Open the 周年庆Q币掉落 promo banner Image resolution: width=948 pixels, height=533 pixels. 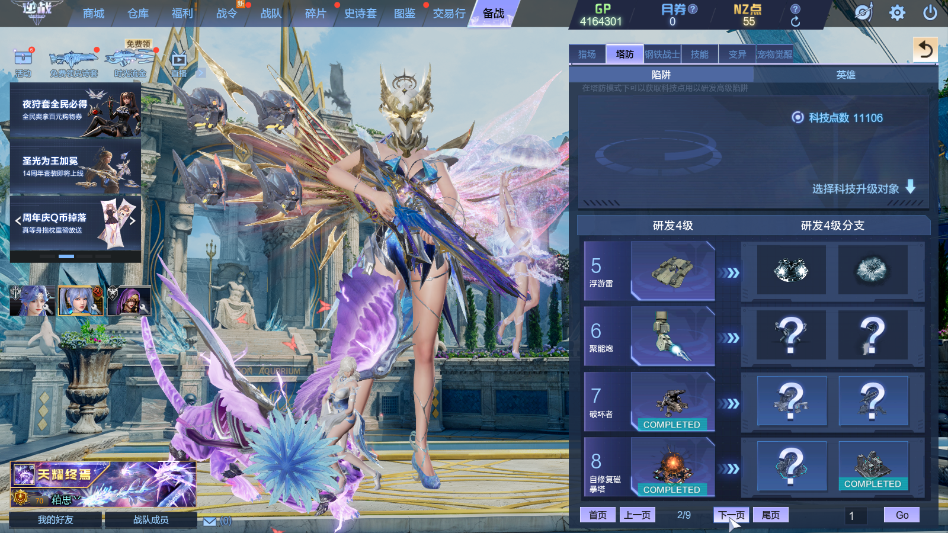point(76,223)
